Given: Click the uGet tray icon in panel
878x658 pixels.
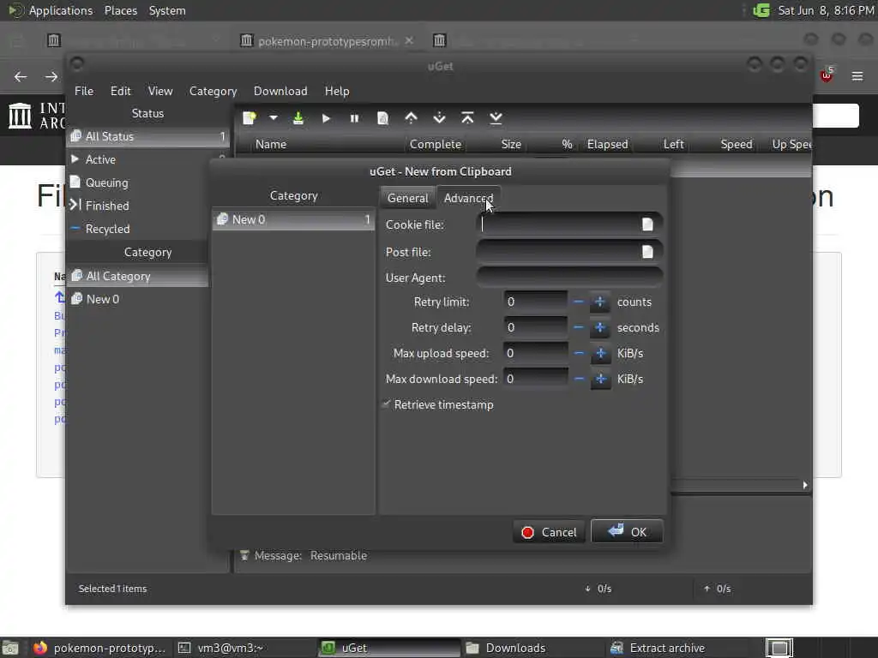Looking at the screenshot, I should click(761, 10).
